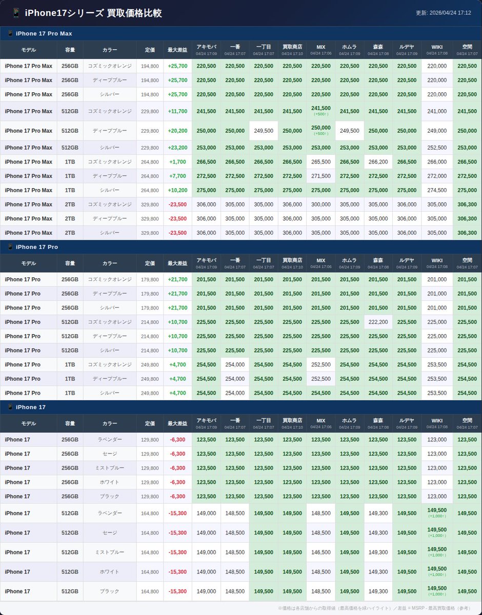Click MIX price 300,000 for Pro Max 2TB コズミックオレンジ
The image size is (482, 615).
pos(321,204)
